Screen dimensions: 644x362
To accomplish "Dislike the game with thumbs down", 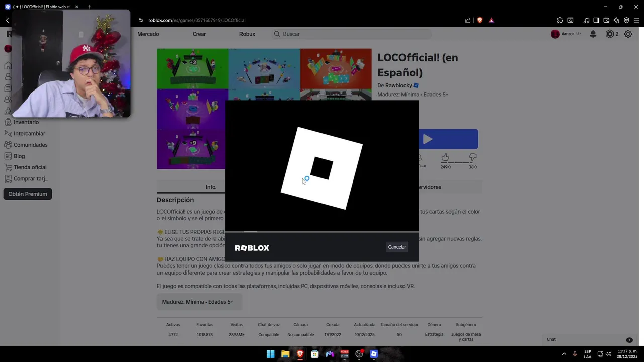I will [473, 158].
